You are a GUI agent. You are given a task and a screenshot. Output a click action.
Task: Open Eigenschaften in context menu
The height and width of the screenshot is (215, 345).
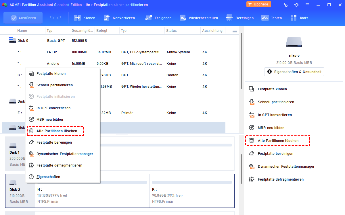(x=62, y=177)
